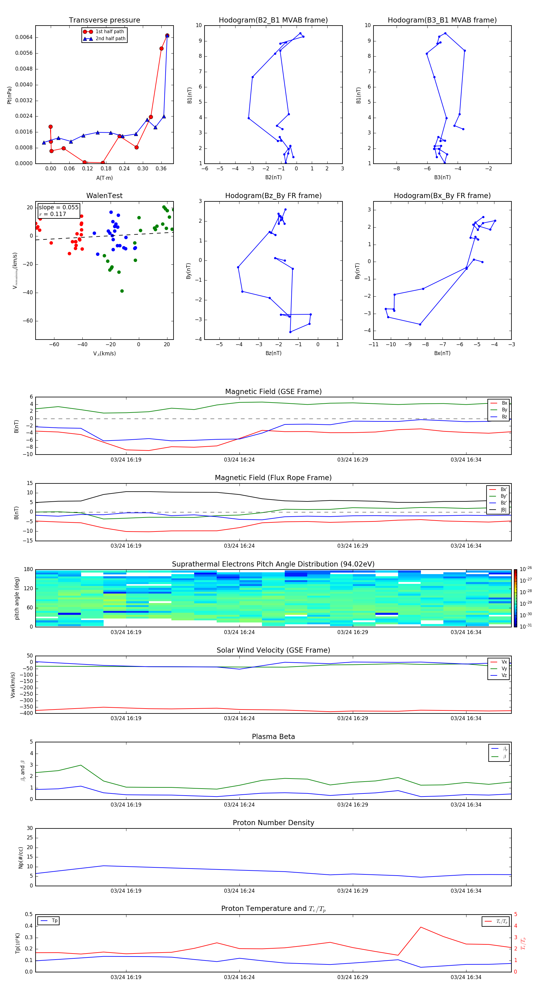547x1004 pixels.
Task: Select Vx in the solar wind legend
Action: [x=499, y=662]
